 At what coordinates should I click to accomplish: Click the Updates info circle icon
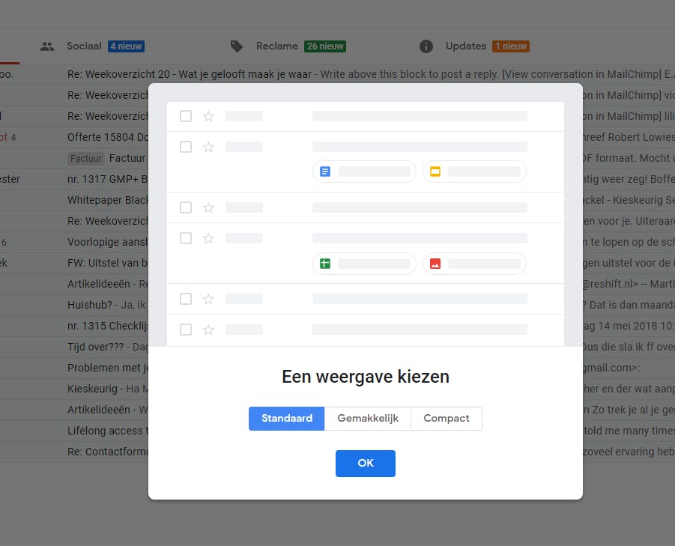pyautogui.click(x=426, y=46)
